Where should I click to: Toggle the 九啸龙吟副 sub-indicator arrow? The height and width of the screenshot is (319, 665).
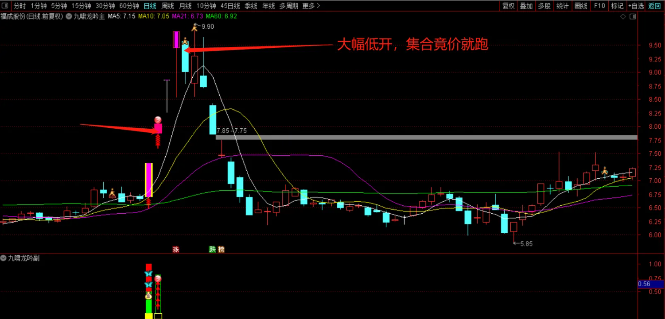click(x=4, y=258)
